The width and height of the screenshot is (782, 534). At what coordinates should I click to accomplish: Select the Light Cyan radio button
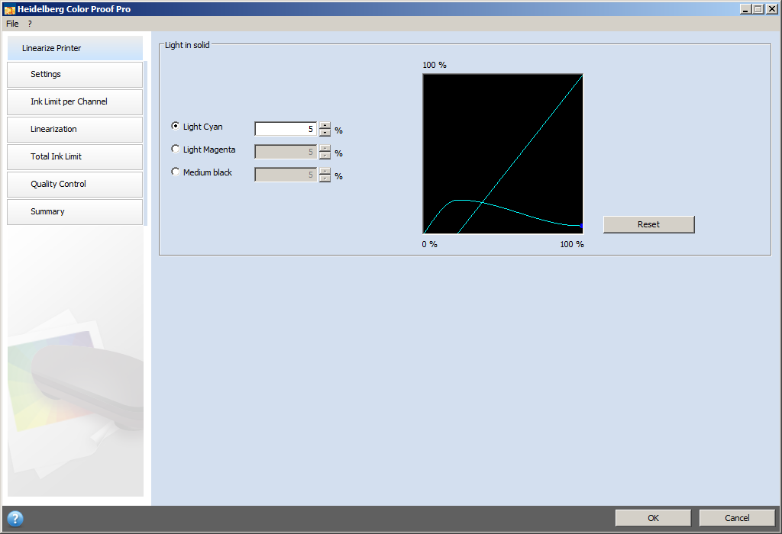tap(175, 126)
